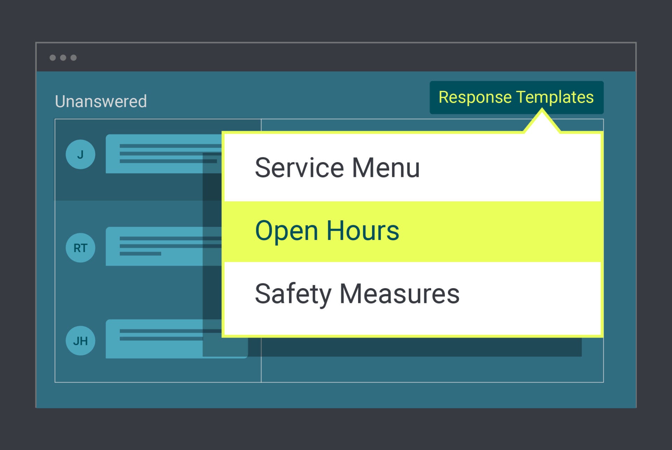Click the J contact avatar

(x=80, y=154)
